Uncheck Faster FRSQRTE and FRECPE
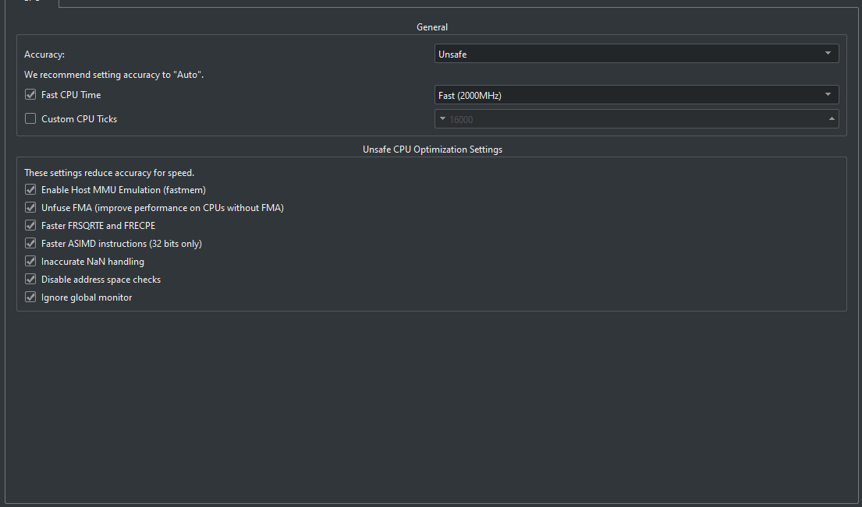The width and height of the screenshot is (862, 507). tap(30, 225)
